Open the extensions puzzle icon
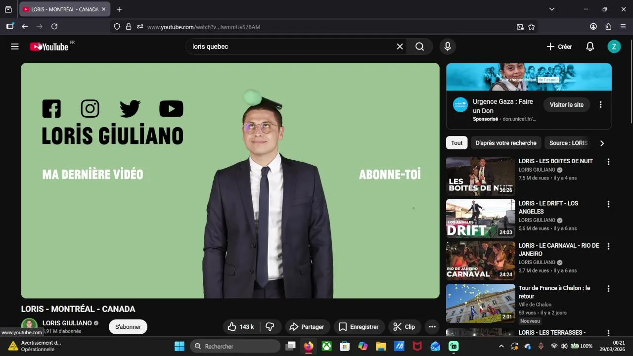The image size is (633, 356). point(608,27)
